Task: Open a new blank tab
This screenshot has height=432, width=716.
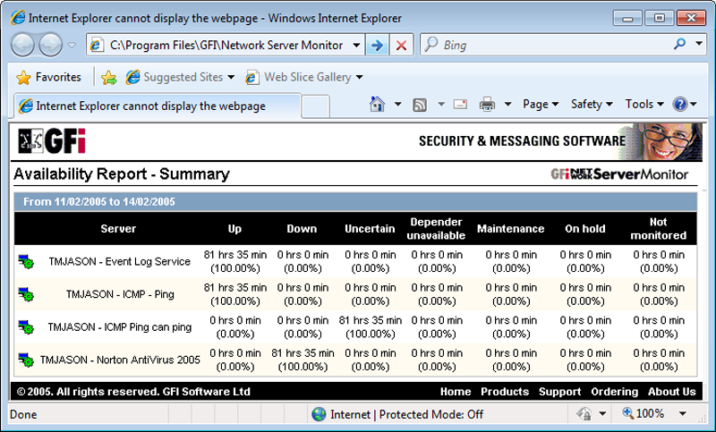Action: [316, 106]
